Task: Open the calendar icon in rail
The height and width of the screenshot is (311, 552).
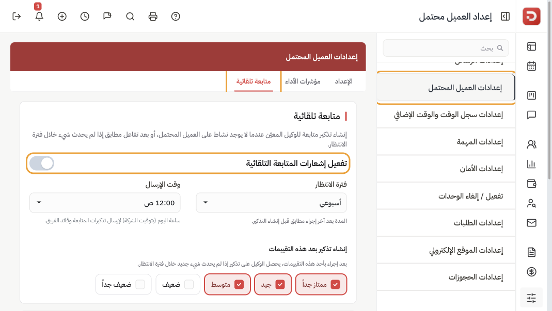Action: 531,66
